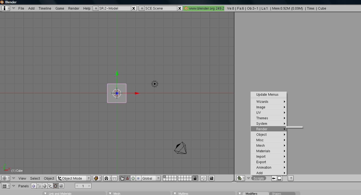Toggle the first layer button

click(x=164, y=177)
